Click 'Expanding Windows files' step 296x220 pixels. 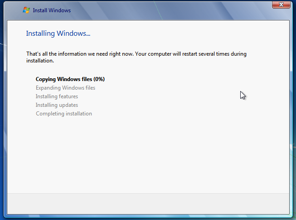pos(65,88)
